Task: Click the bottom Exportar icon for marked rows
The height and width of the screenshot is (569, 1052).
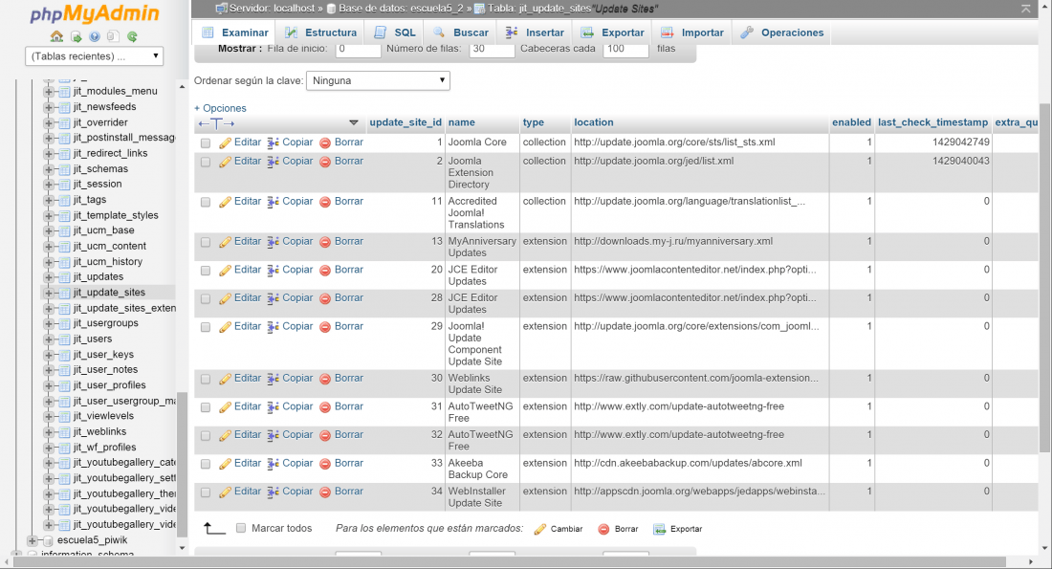Action: pos(660,530)
